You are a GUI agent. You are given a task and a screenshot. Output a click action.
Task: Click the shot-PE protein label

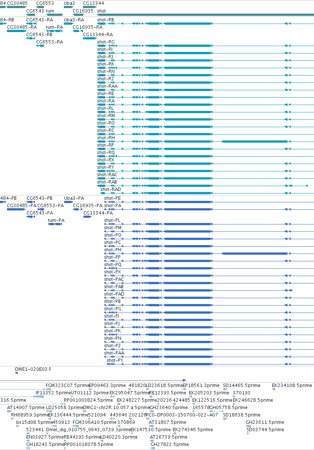click(x=113, y=198)
